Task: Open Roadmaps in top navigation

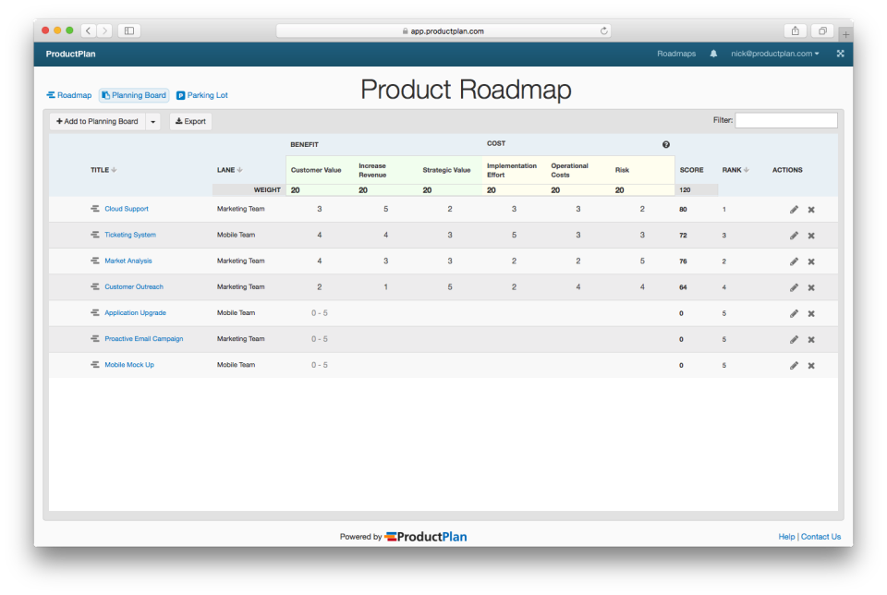Action: coord(676,54)
